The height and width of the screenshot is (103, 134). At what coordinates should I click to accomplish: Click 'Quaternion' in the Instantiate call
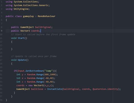click(99, 89)
